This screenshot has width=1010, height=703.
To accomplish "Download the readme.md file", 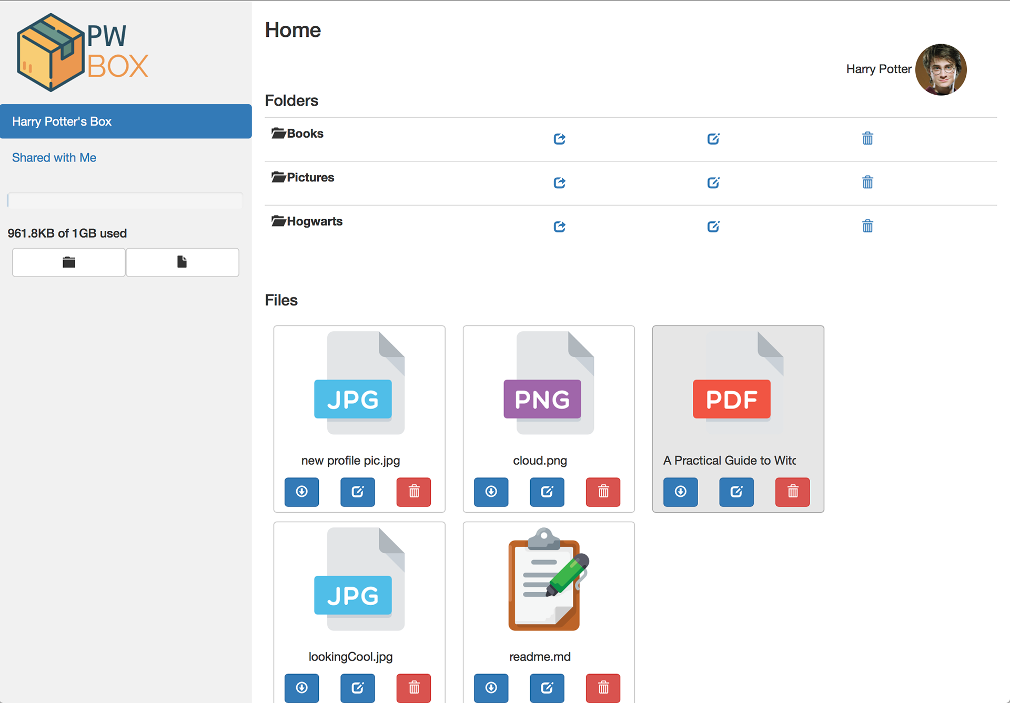I will (x=491, y=688).
